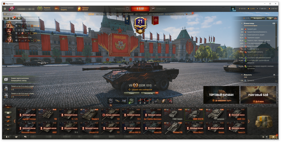Open the chat channels icon in bottom bar
281x142 pixels.
point(26,137)
